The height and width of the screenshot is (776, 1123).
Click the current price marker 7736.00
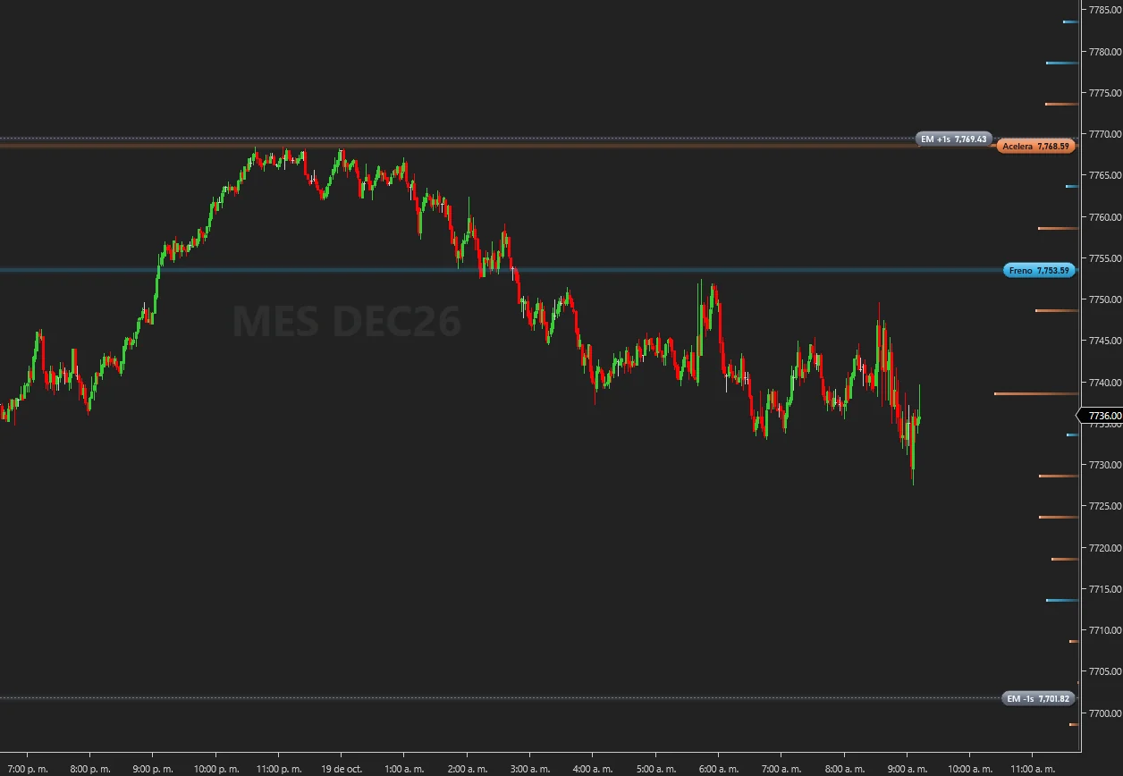click(x=1101, y=416)
